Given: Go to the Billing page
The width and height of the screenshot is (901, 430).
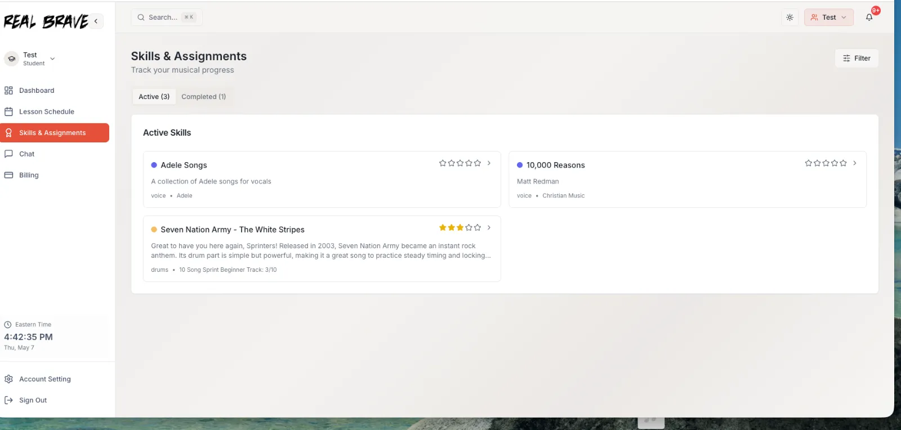Looking at the screenshot, I should tap(55, 175).
